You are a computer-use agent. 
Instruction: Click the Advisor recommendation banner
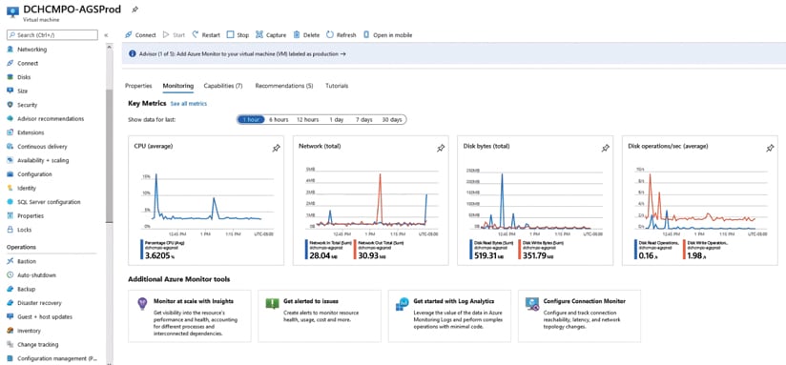click(454, 53)
